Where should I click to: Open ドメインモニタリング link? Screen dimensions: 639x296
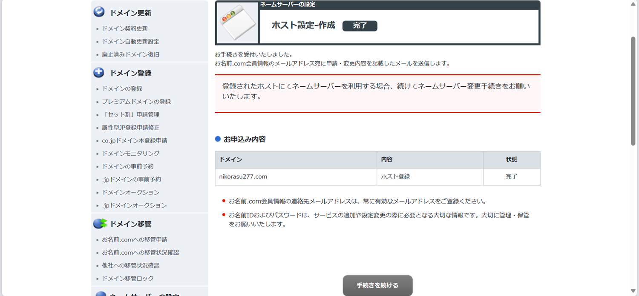coord(130,154)
